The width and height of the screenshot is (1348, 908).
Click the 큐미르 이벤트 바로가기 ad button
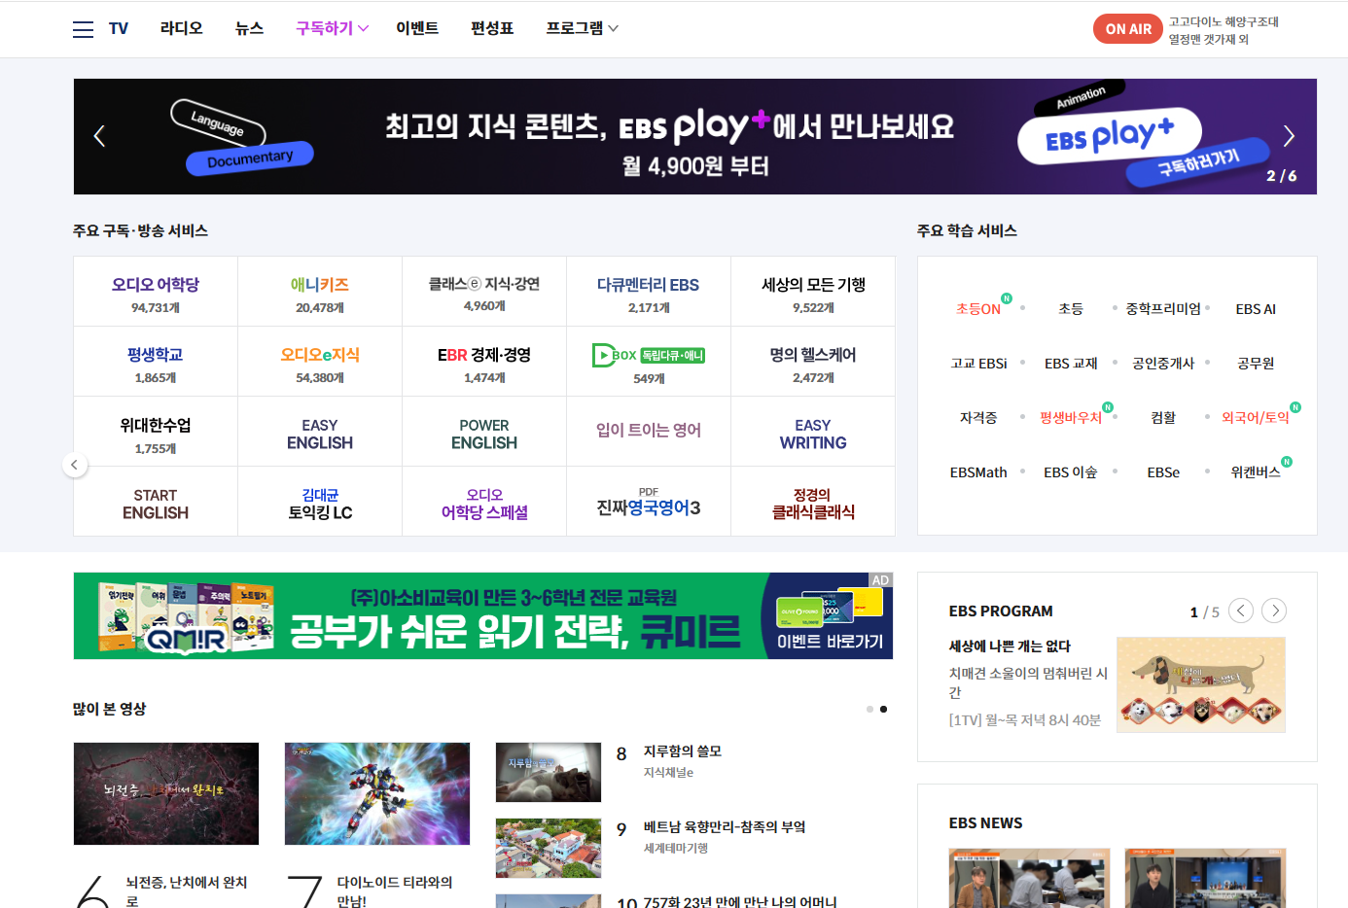point(830,642)
